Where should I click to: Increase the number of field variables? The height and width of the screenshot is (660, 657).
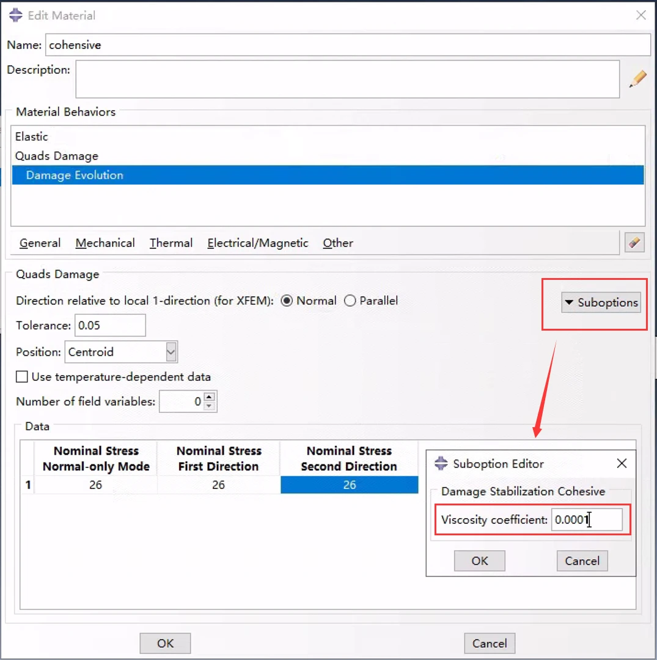[x=209, y=397]
